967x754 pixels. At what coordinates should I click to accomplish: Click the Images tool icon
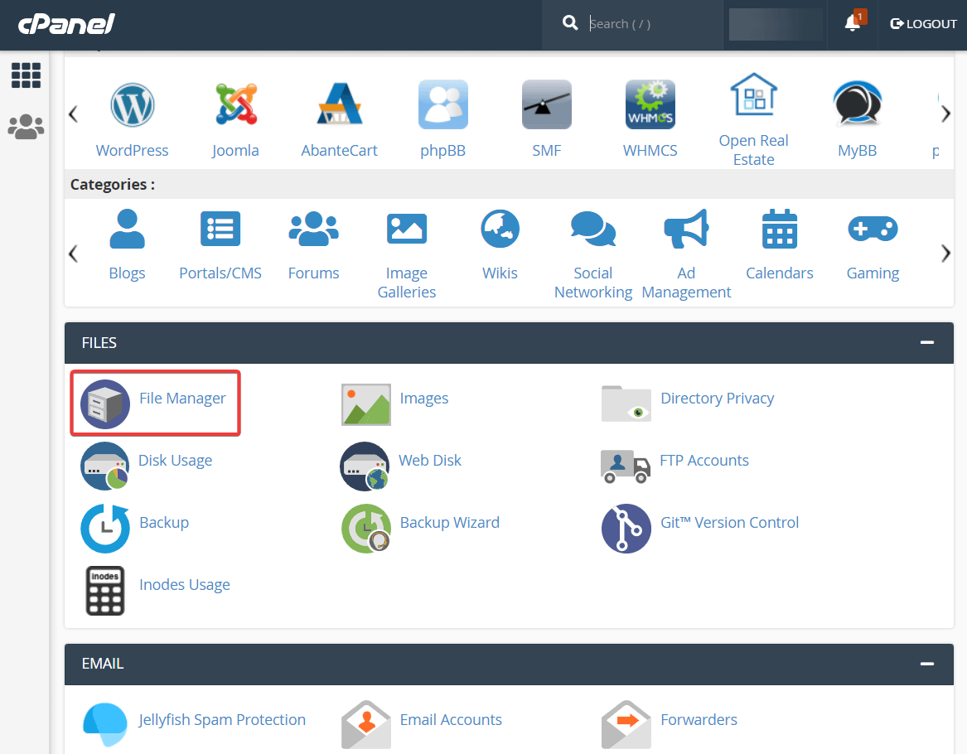pos(366,404)
